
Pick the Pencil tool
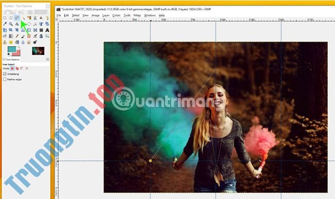coord(17,36)
